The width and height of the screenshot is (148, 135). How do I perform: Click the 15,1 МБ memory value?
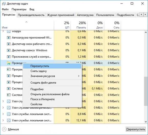point(81,121)
